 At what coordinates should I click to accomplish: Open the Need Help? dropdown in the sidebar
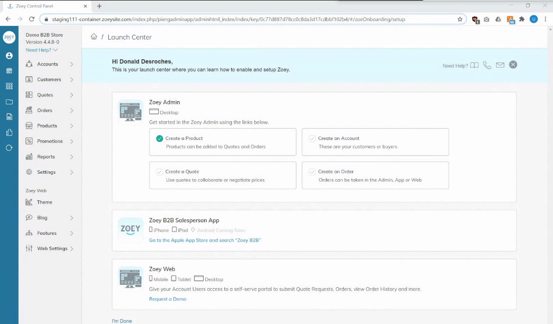42,50
